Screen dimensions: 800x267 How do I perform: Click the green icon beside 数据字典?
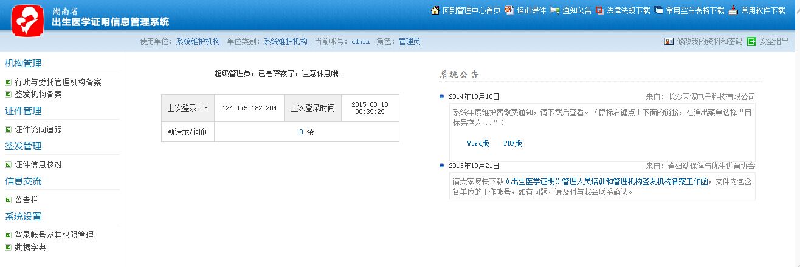9,247
